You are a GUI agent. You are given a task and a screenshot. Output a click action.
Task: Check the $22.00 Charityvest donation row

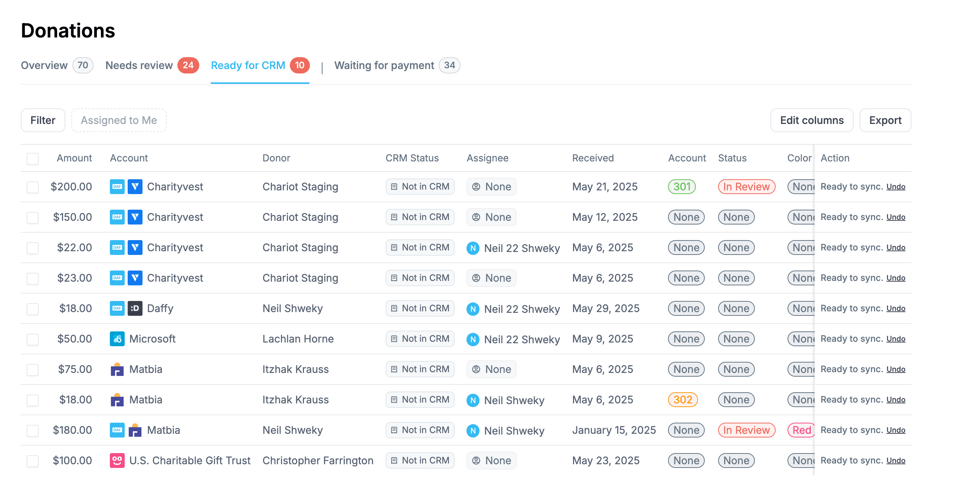33,248
